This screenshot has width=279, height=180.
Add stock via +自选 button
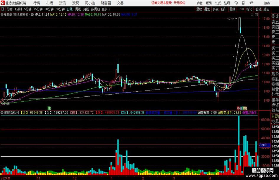pos(258,9)
